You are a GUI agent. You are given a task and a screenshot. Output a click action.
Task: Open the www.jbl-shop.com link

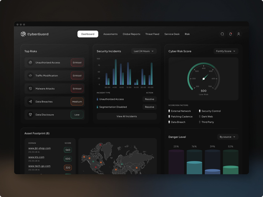pos(39,148)
